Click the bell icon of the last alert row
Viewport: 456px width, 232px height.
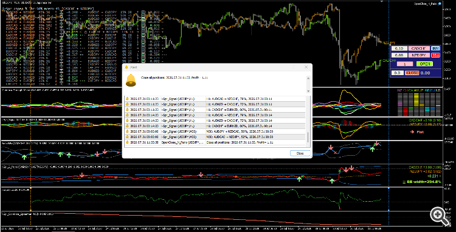coord(127,142)
